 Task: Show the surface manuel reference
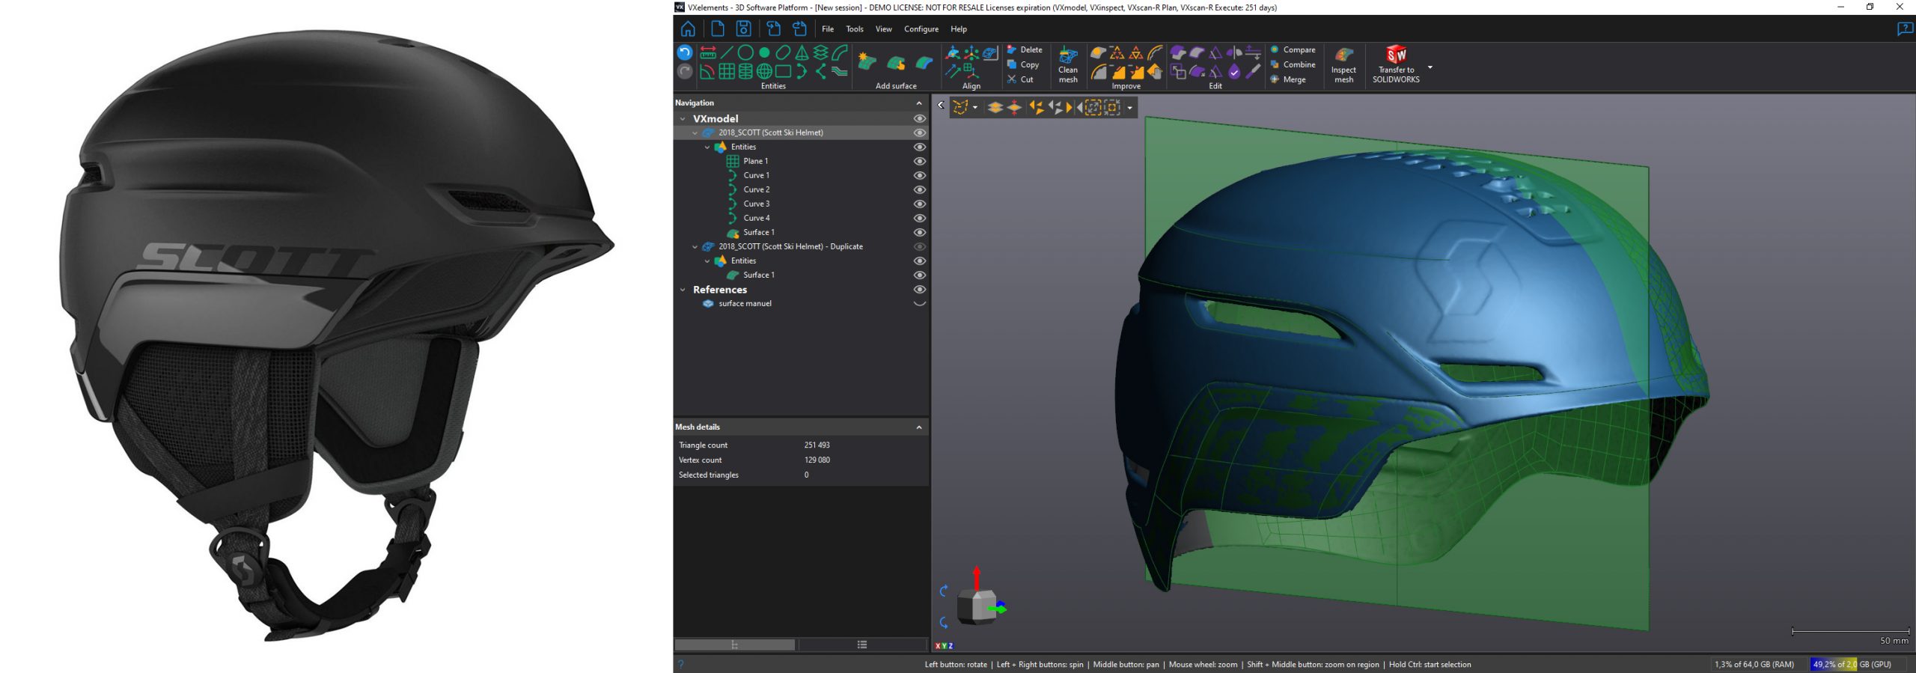point(920,304)
